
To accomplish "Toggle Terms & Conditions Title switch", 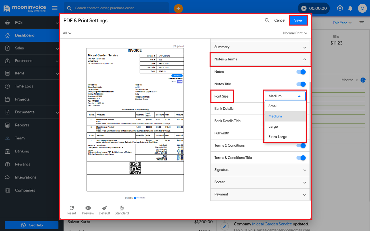I will [x=301, y=158].
